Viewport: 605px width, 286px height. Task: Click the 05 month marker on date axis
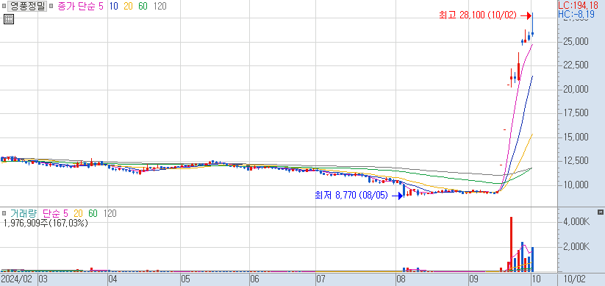[185, 279]
